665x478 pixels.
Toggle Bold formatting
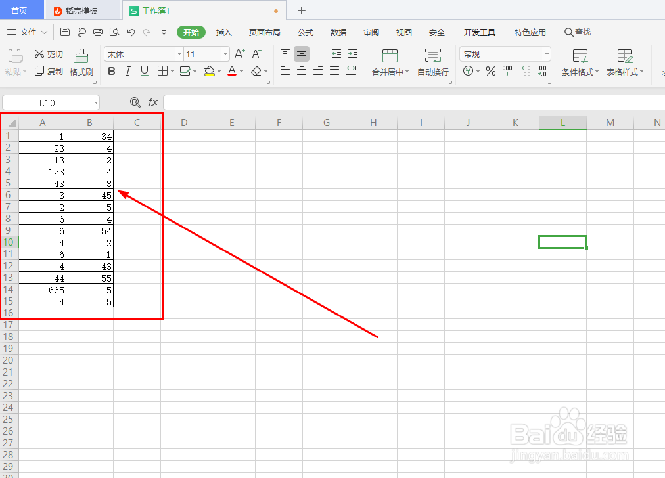pyautogui.click(x=112, y=71)
